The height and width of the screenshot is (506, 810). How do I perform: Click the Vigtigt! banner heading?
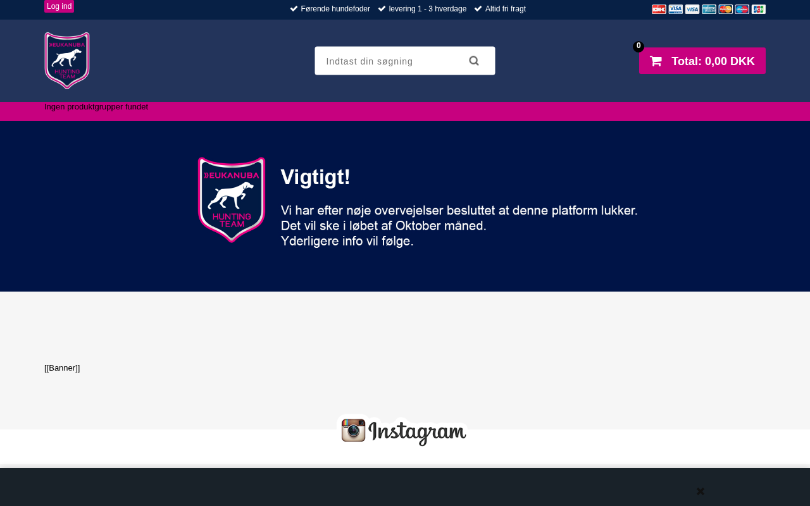[x=315, y=177]
